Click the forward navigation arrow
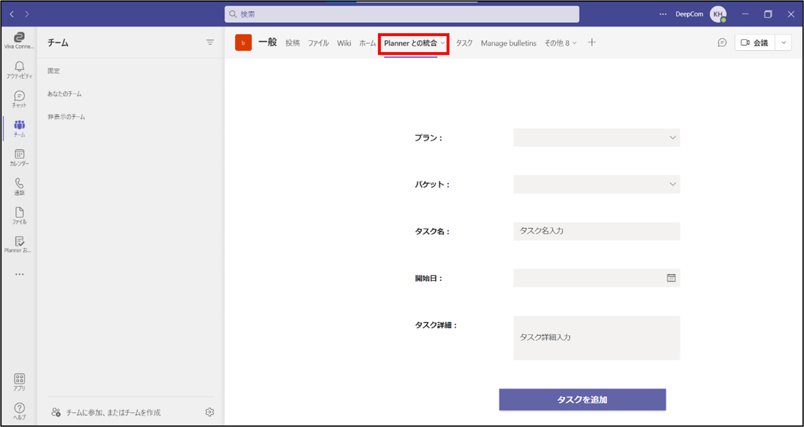Viewport: 804px width, 427px height. 27,14
